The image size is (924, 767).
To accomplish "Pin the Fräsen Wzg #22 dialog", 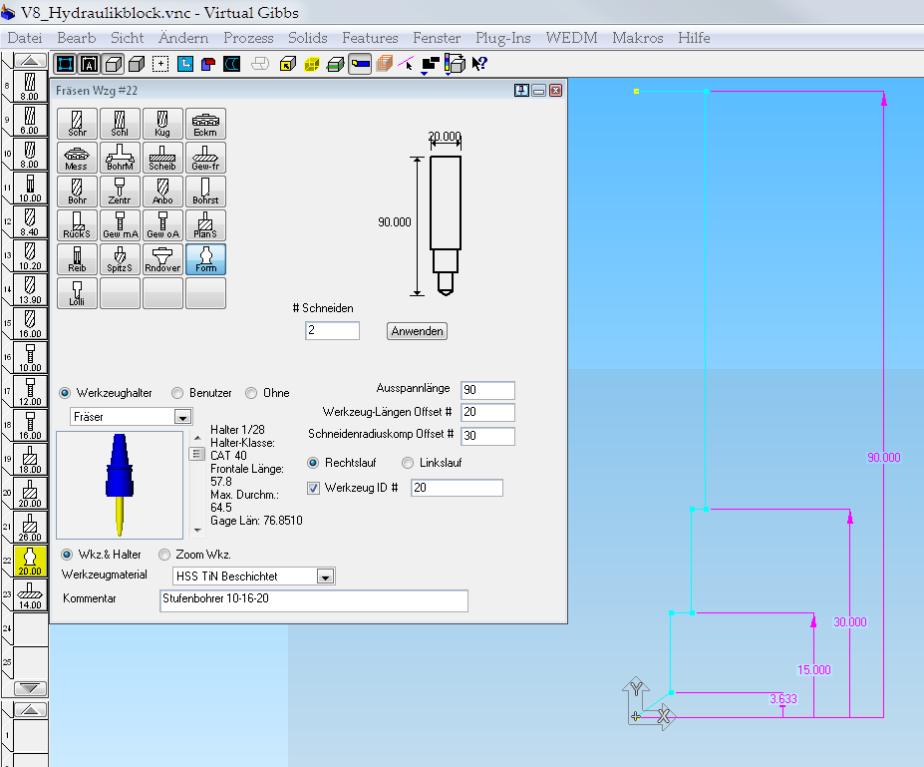I will 521,90.
